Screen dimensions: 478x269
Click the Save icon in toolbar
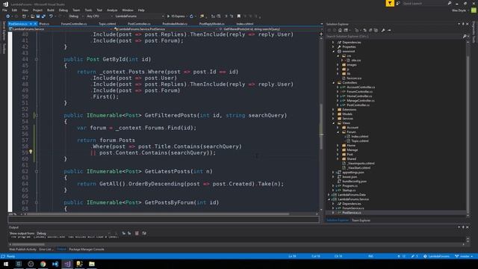coord(38,16)
